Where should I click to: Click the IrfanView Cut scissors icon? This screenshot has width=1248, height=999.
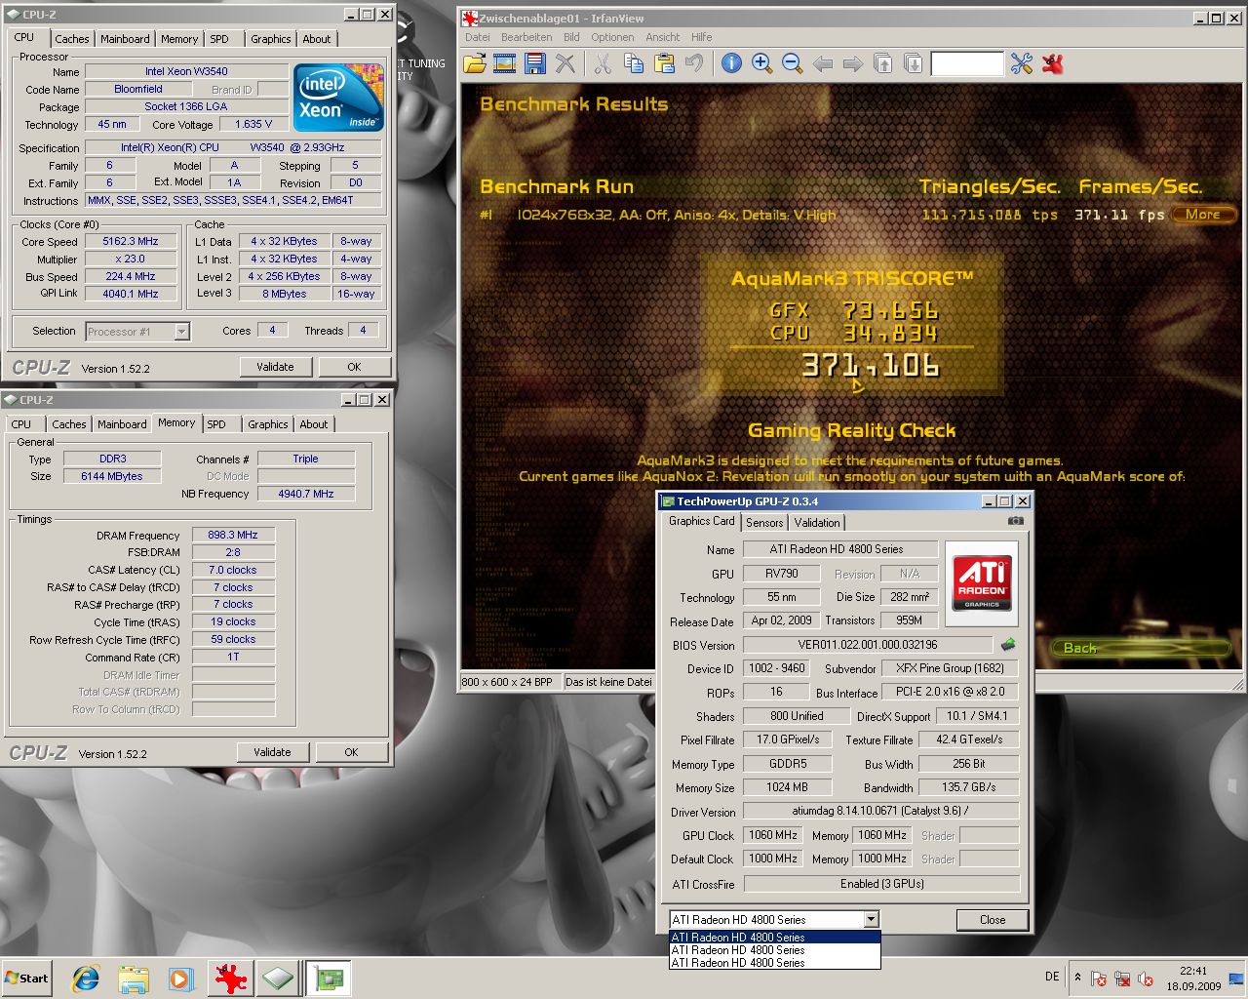pos(603,64)
